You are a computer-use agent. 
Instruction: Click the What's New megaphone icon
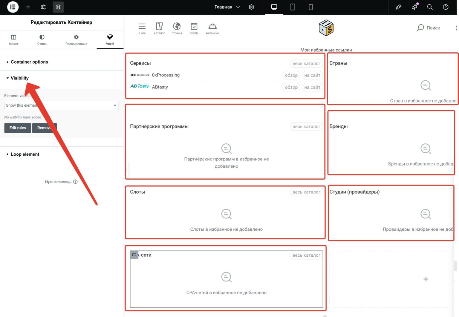(414, 7)
